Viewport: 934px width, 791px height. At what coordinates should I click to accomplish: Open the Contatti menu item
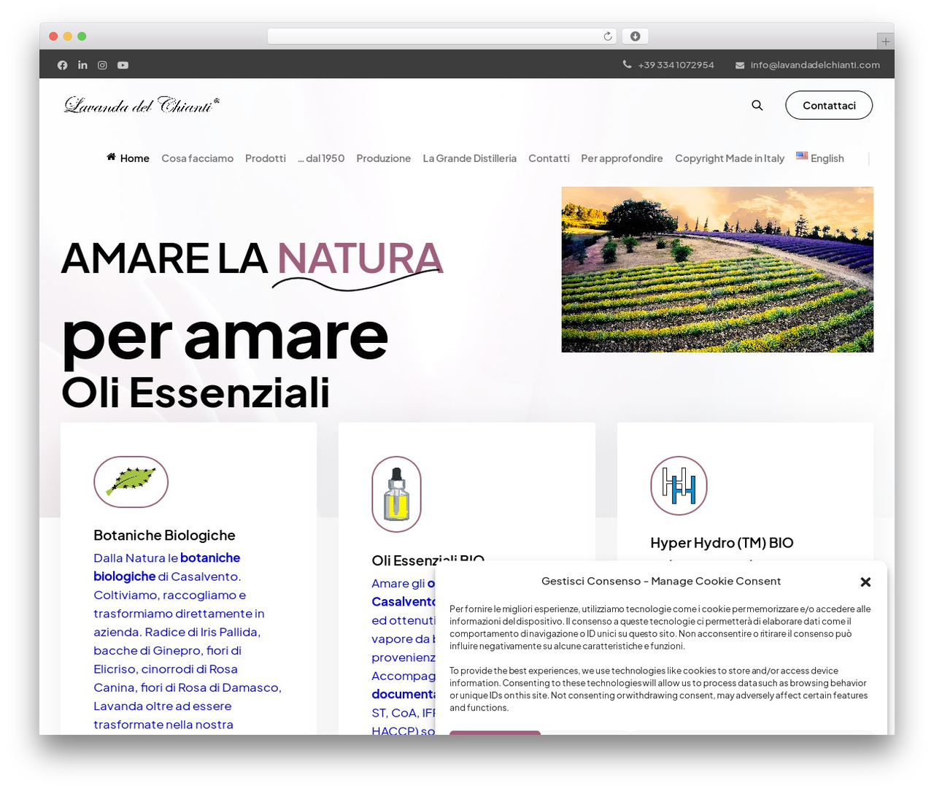549,158
